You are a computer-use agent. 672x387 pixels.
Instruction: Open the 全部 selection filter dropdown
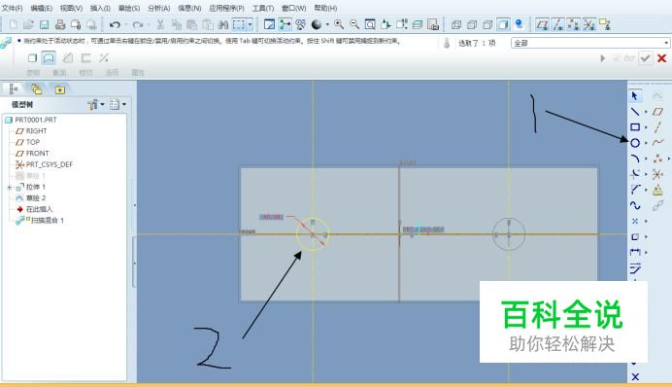pyautogui.click(x=590, y=43)
